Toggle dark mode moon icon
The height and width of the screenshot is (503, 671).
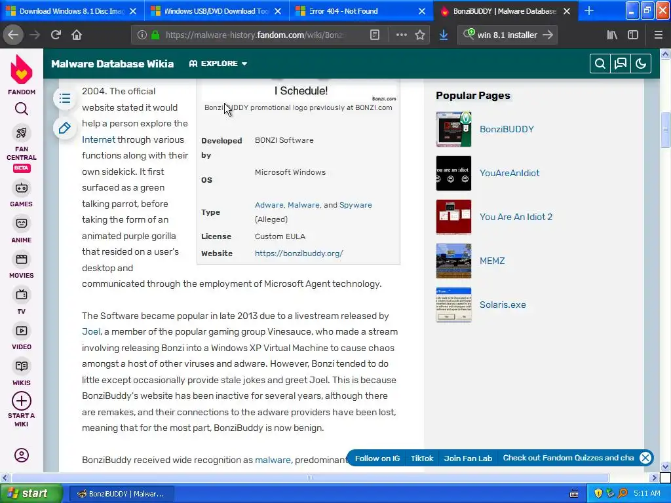641,64
